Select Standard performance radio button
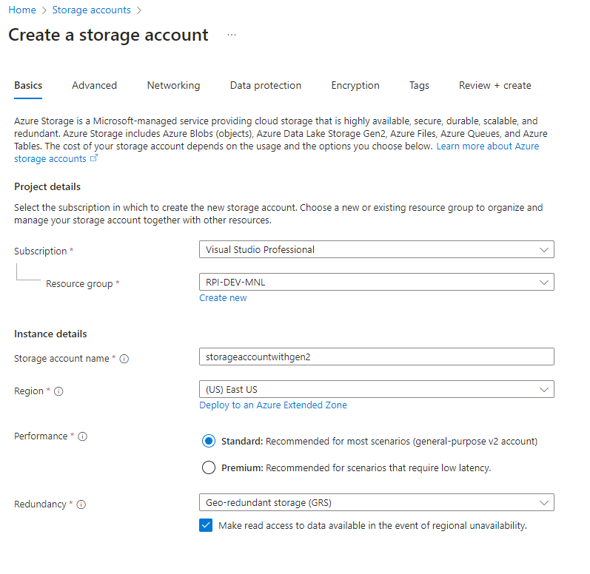Viewport: 590px width, 574px height. [x=209, y=442]
